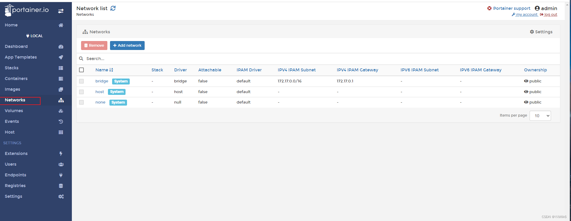Click the Host grid icon

pyautogui.click(x=61, y=132)
